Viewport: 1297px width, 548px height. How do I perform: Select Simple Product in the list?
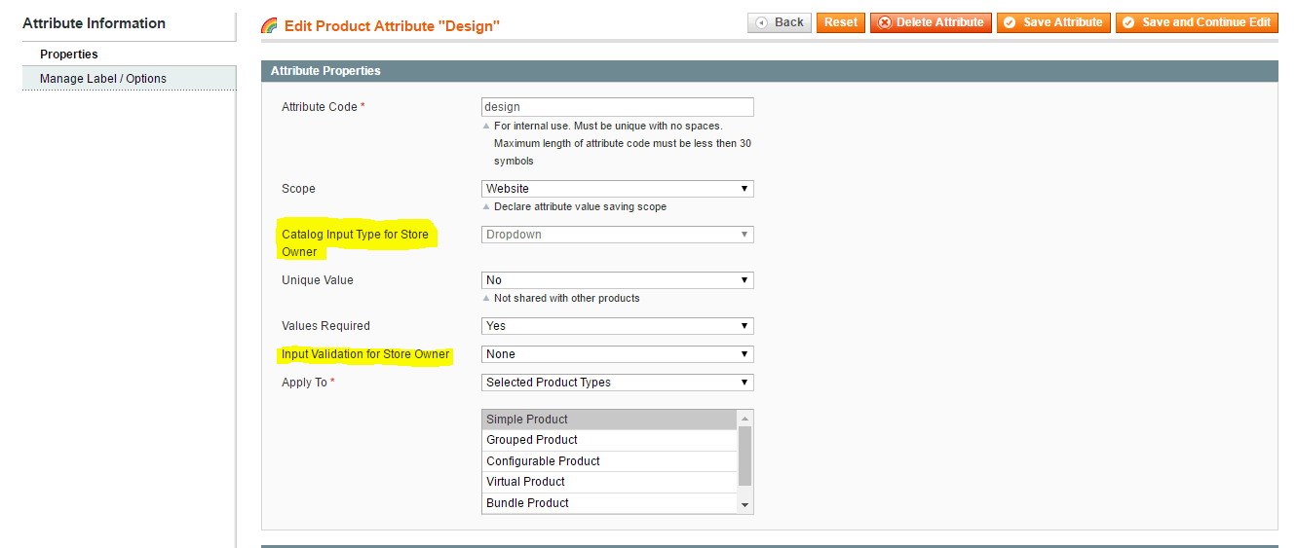click(x=609, y=420)
